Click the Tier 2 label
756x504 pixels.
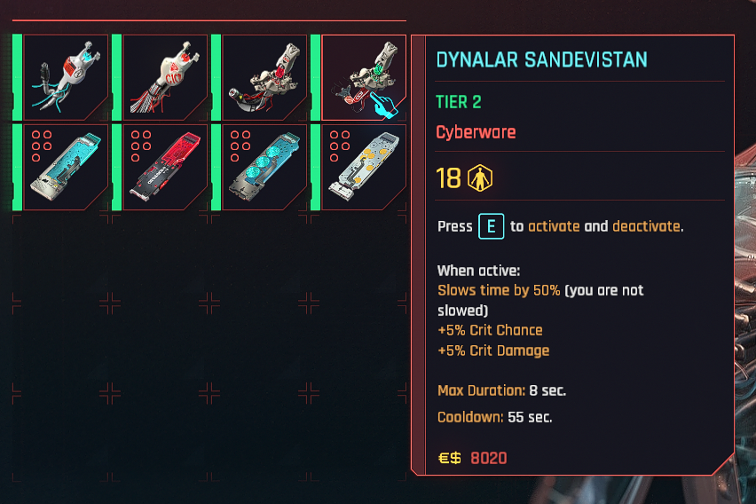tap(459, 102)
